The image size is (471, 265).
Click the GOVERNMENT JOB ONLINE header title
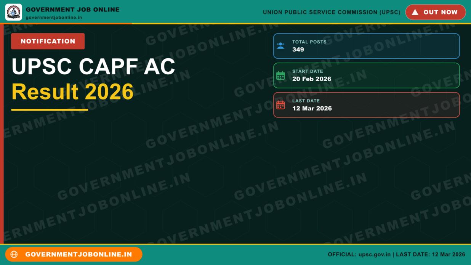[72, 10]
